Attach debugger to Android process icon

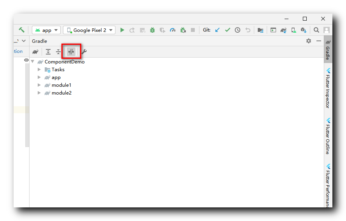183,30
